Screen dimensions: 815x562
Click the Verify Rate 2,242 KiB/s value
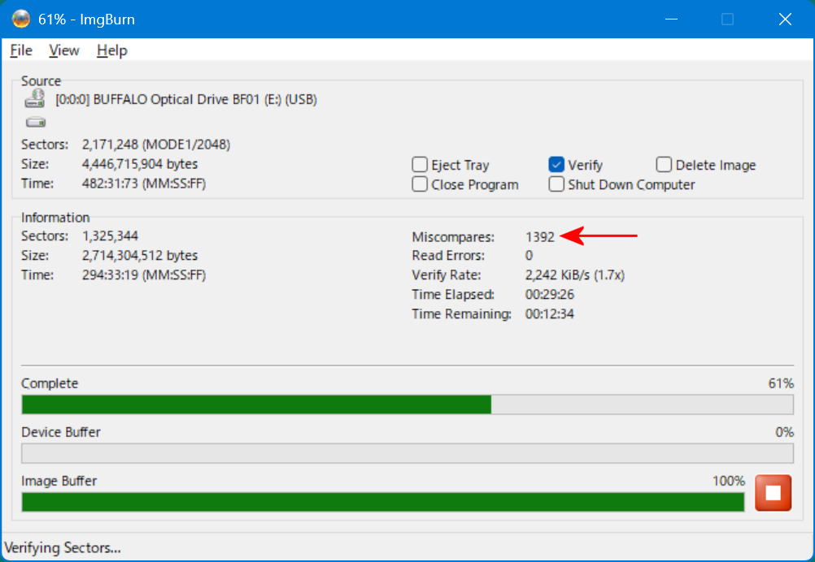pos(575,275)
